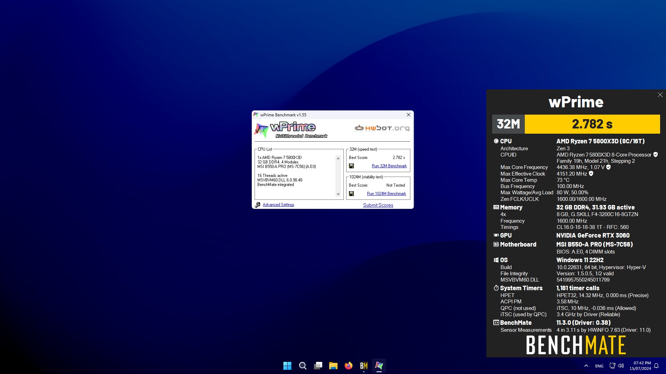The height and width of the screenshot is (374, 666).
Task: Click CPU List scrollbar down arrow
Action: [338, 194]
